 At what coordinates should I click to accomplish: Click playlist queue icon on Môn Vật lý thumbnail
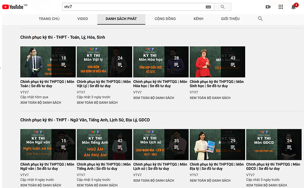pyautogui.click(x=120, y=65)
